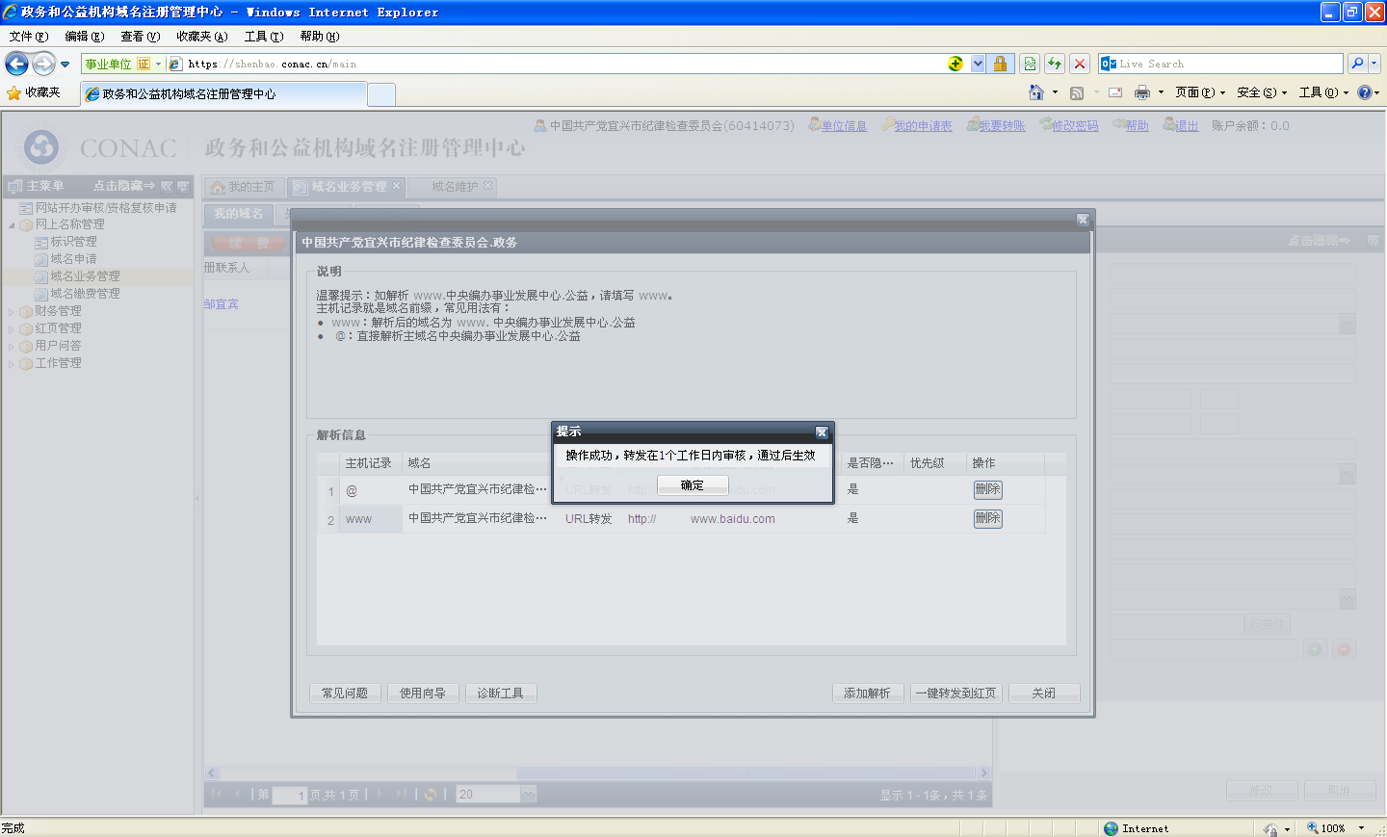Click 点击隐藏 in main menu header

click(x=124, y=186)
